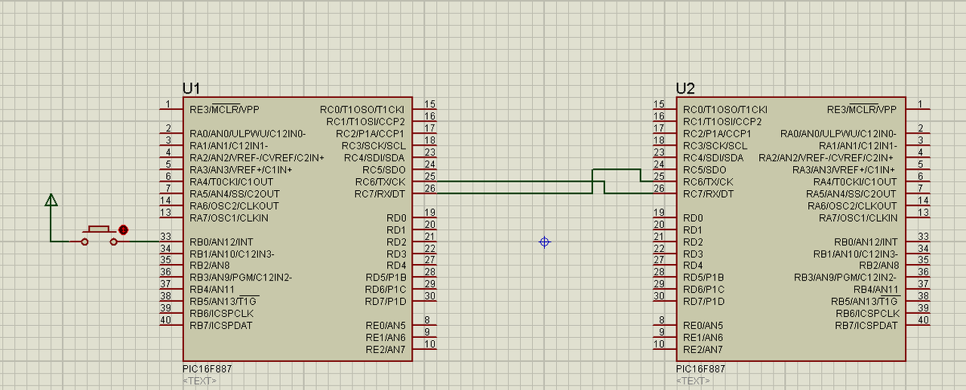Select the U1 reference label

coord(191,88)
